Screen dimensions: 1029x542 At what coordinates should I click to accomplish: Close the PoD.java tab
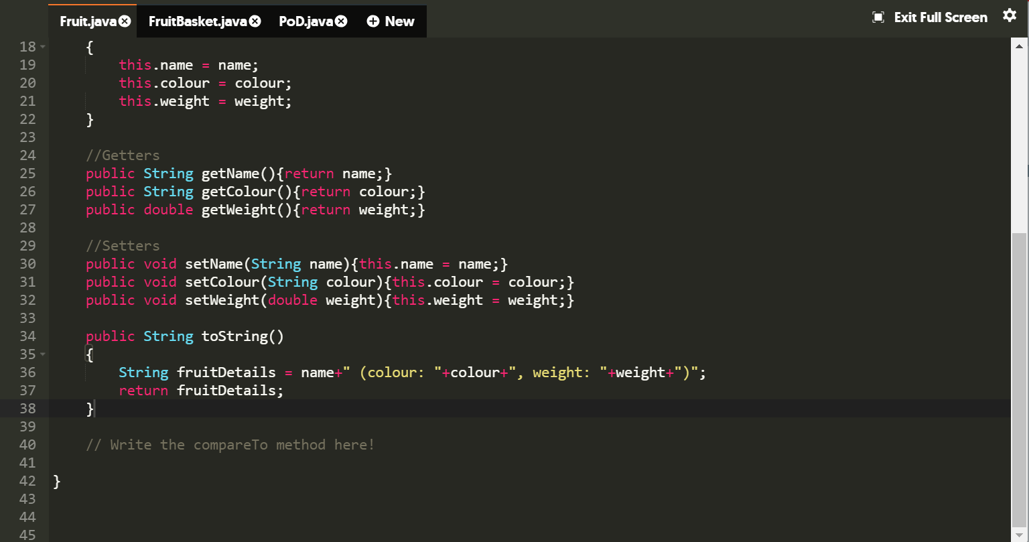pyautogui.click(x=341, y=21)
